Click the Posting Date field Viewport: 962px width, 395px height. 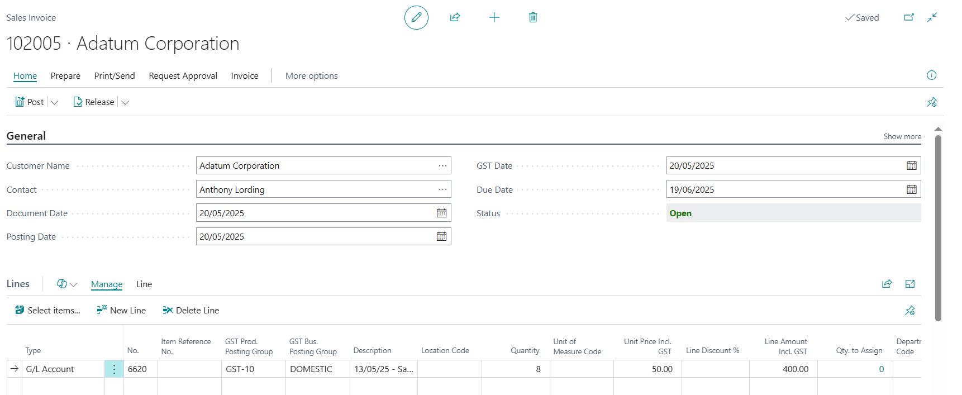pos(323,236)
